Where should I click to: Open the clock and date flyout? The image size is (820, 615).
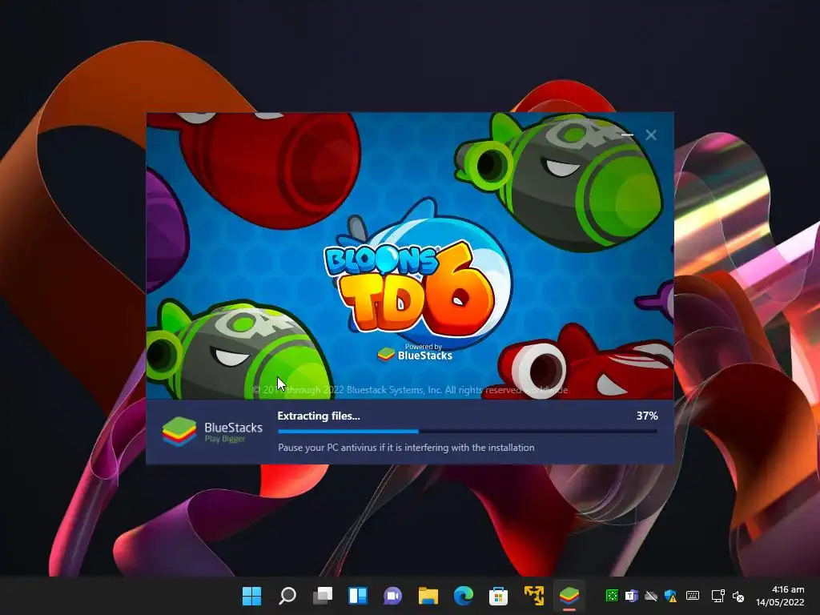point(780,596)
